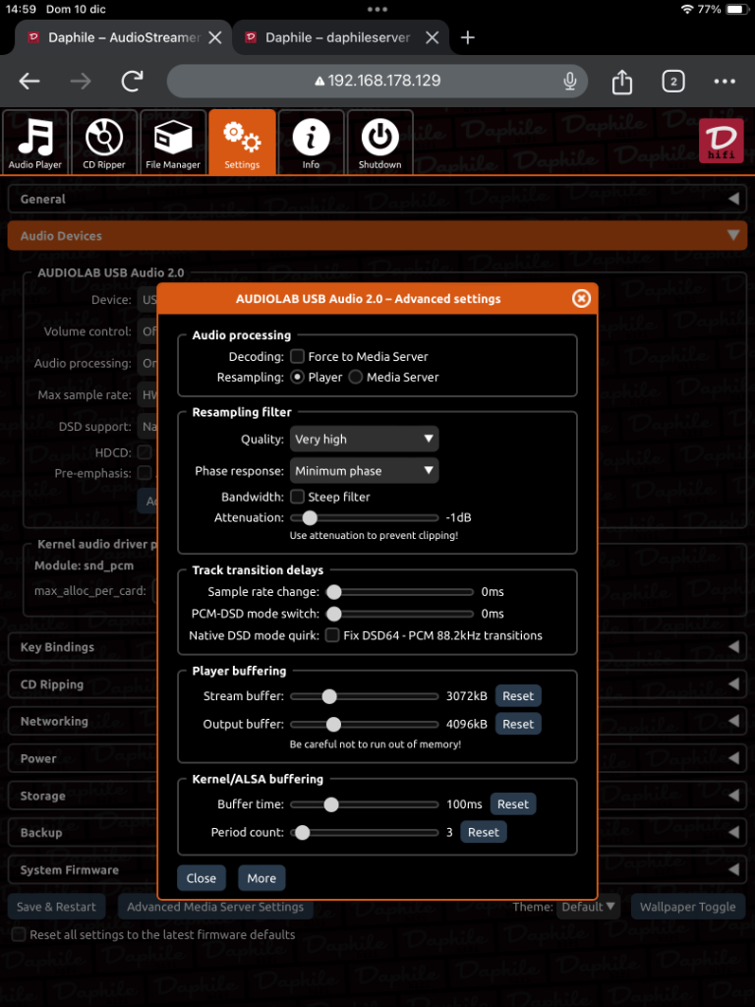Enable the Steep filter bandwidth checkbox
Image resolution: width=755 pixels, height=1007 pixels.
click(x=297, y=497)
